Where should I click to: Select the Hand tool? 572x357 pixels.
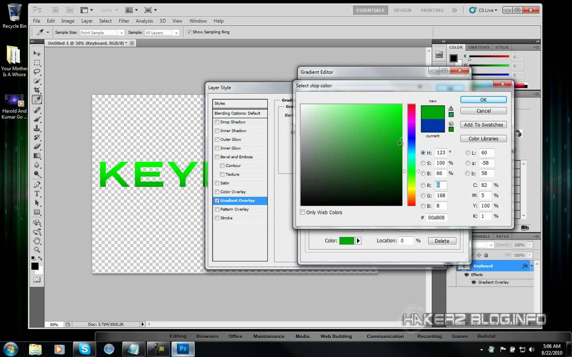click(x=37, y=241)
